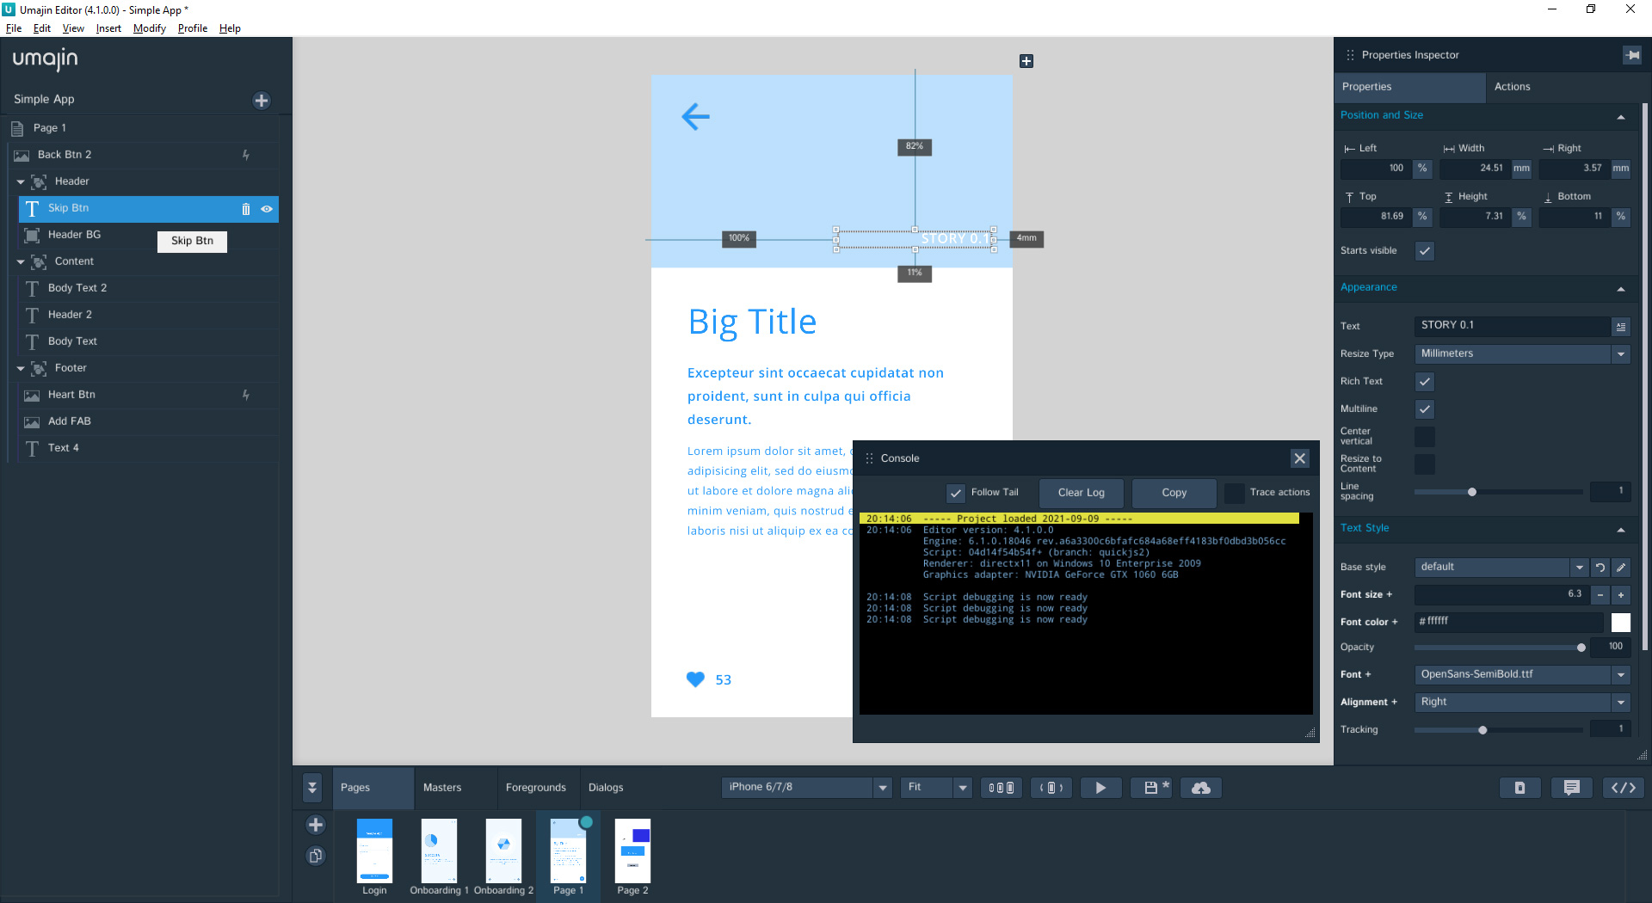
Task: Open the comments icon in bottom toolbar
Action: [1571, 788]
